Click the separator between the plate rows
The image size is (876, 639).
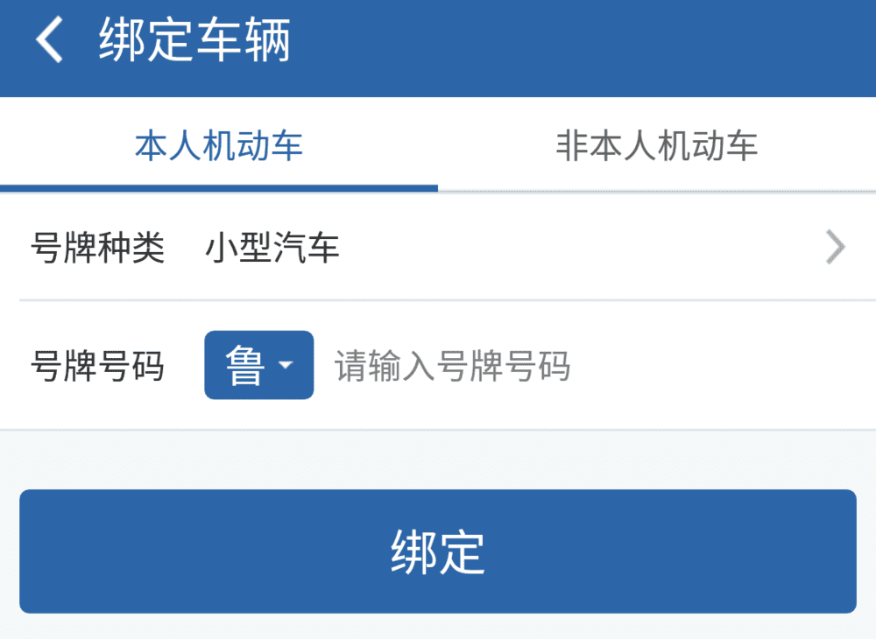pos(438,300)
